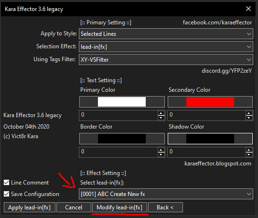The width and height of the screenshot is (258, 218).
Task: Open the Apply to Style dropdown
Action: click(x=166, y=34)
